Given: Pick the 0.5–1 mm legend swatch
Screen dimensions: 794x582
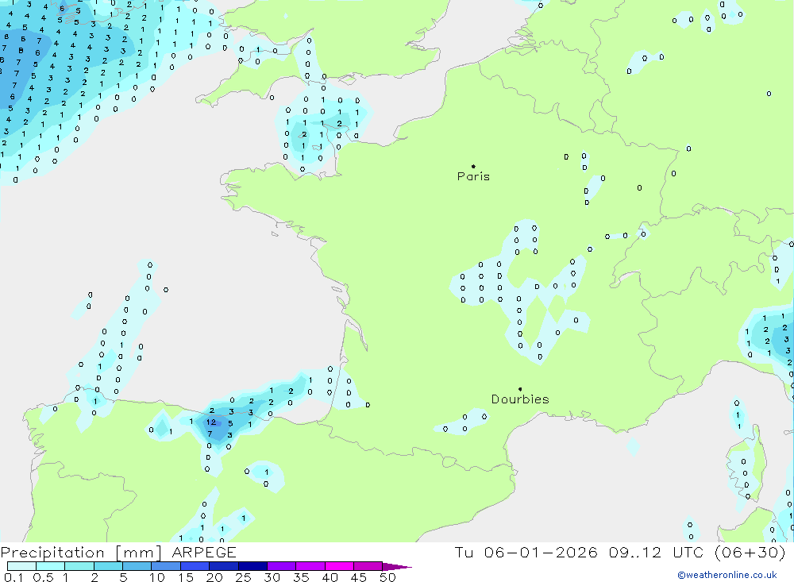Looking at the screenshot, I should [51, 566].
